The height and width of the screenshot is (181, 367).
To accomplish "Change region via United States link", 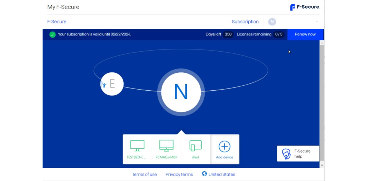I will pos(222,175).
